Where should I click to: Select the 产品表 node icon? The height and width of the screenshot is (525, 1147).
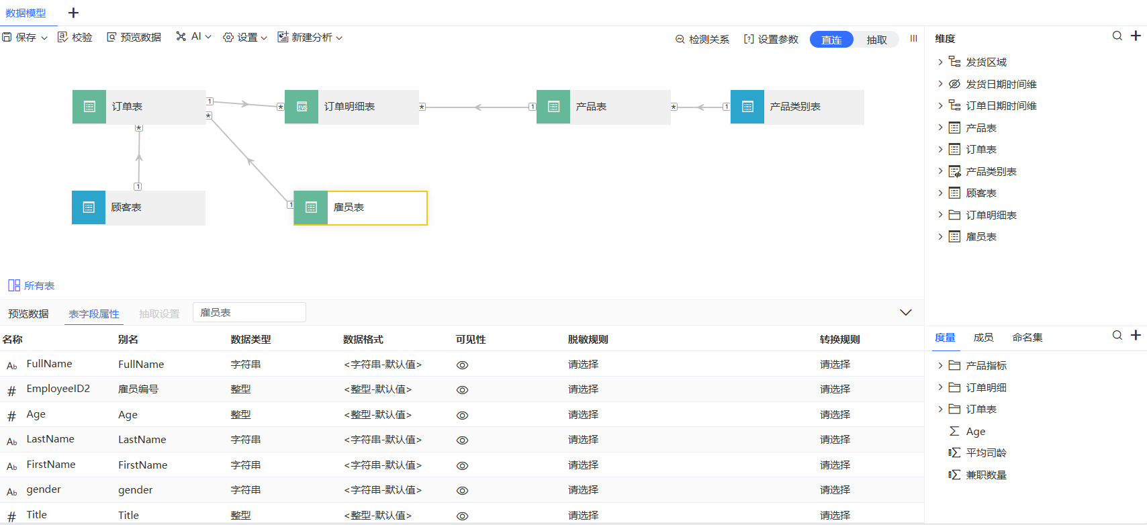tap(553, 107)
